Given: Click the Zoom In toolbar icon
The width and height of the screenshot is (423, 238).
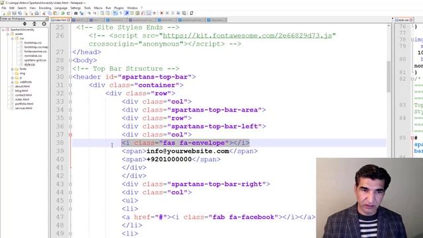Looking at the screenshot, I should 89,13.
